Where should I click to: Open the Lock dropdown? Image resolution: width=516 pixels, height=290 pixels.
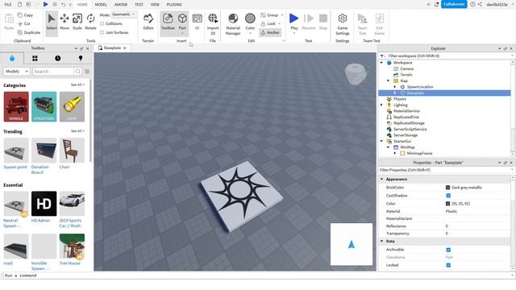pyautogui.click(x=280, y=23)
